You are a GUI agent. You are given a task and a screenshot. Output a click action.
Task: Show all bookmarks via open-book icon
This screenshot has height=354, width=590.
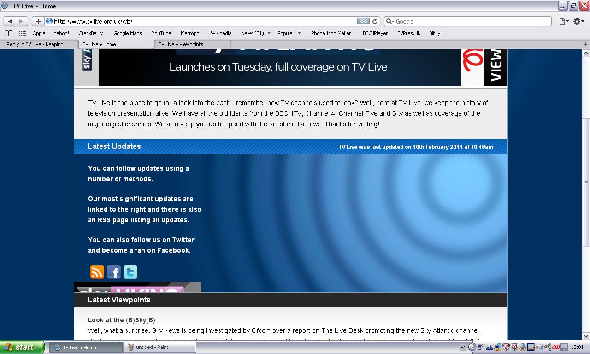[8, 33]
